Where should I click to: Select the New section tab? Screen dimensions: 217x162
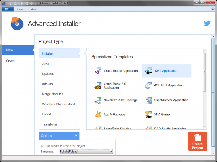18,50
